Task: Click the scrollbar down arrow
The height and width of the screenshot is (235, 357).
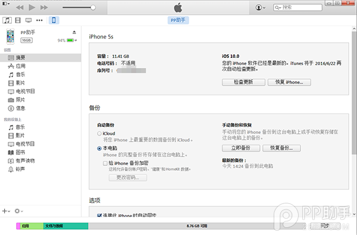Action: 354,214
